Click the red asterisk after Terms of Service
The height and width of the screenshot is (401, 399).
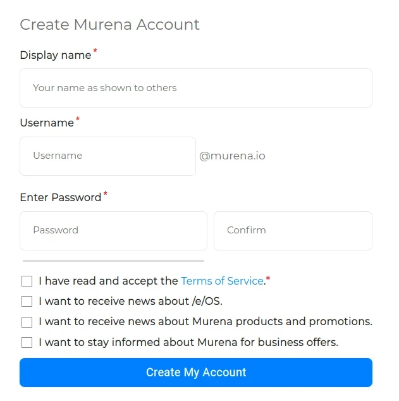click(268, 278)
